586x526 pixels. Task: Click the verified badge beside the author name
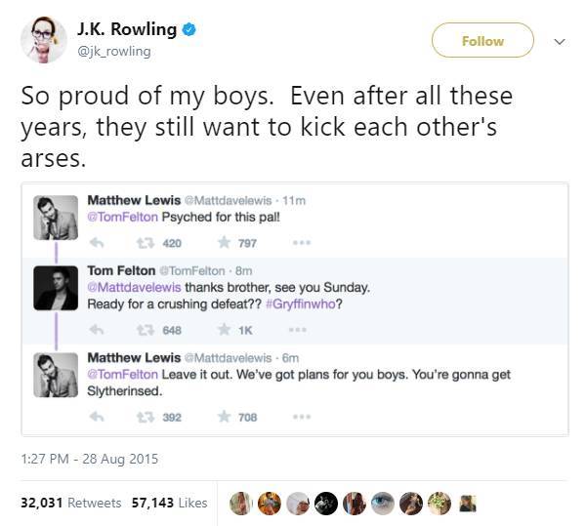[x=190, y=29]
